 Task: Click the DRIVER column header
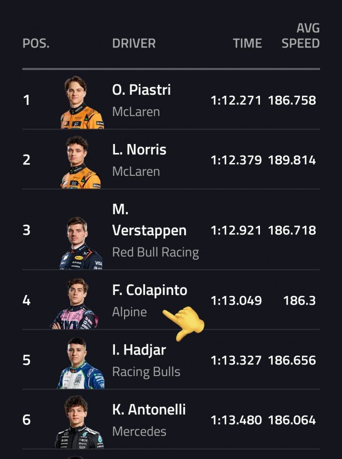pyautogui.click(x=134, y=43)
